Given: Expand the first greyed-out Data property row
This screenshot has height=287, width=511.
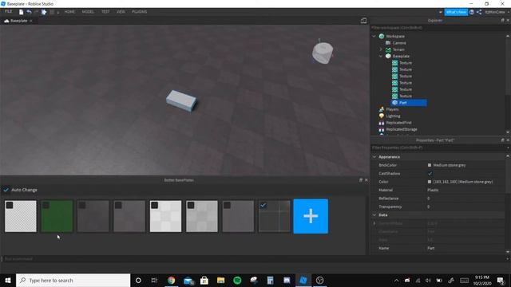Looking at the screenshot, I should [374, 223].
